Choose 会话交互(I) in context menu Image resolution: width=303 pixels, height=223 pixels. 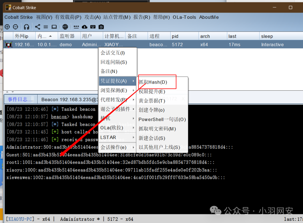118,53
